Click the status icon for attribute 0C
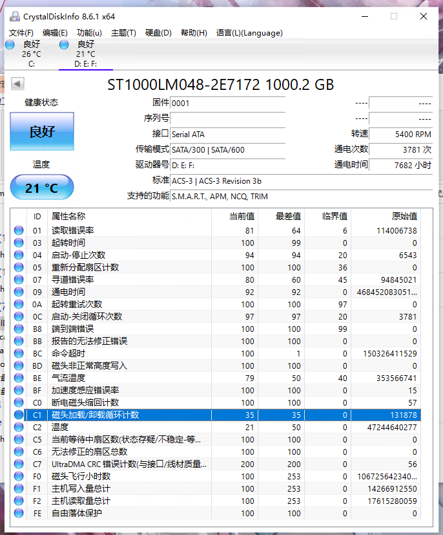Image resolution: width=443 pixels, height=535 pixels. [19, 316]
